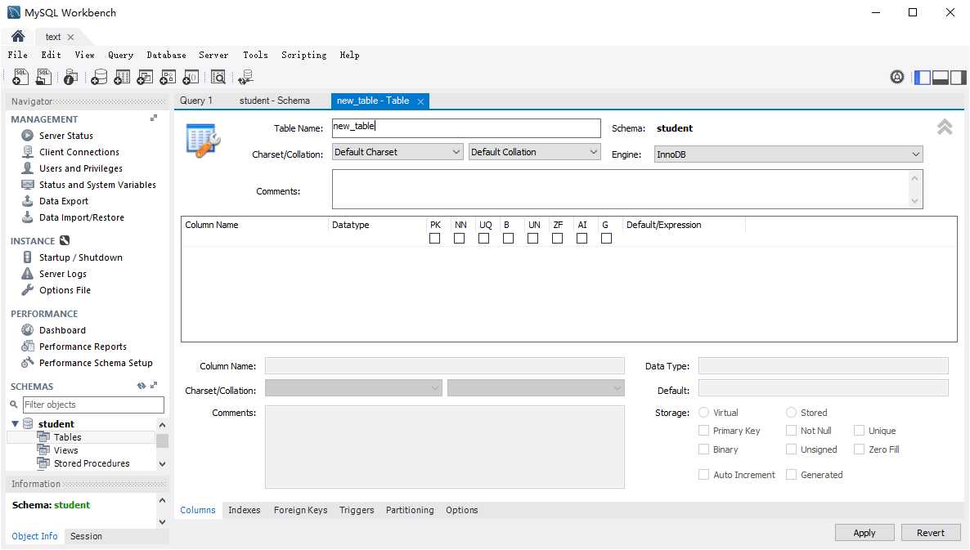Expand the Management section icon

tap(154, 118)
